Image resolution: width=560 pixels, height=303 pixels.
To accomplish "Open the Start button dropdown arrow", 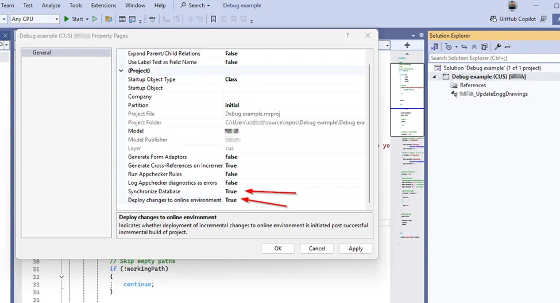I will point(87,20).
